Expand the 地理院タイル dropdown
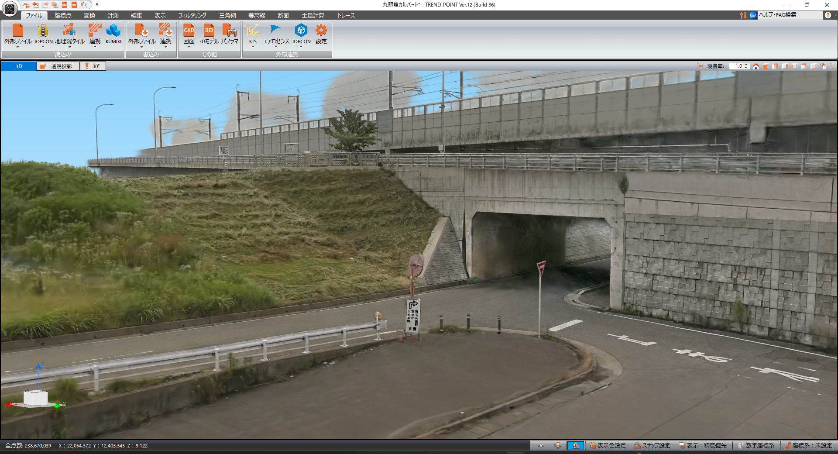This screenshot has height=454, width=838. coord(69,47)
